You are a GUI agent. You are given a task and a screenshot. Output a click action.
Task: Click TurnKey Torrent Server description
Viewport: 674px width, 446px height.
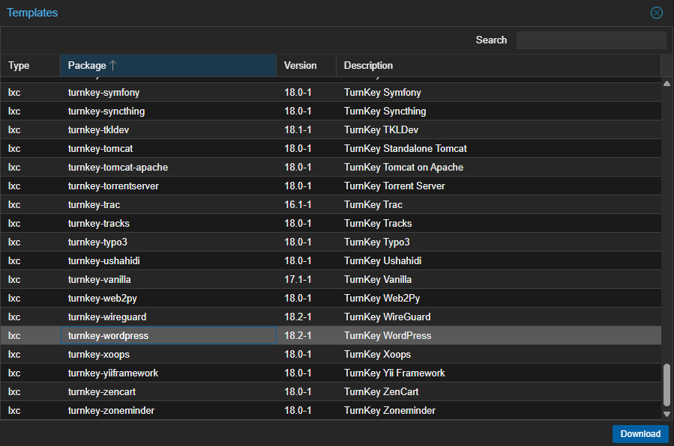394,186
